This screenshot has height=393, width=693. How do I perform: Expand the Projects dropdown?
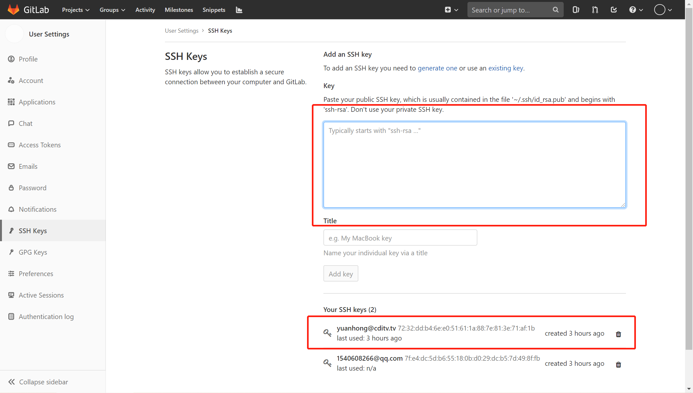[75, 10]
